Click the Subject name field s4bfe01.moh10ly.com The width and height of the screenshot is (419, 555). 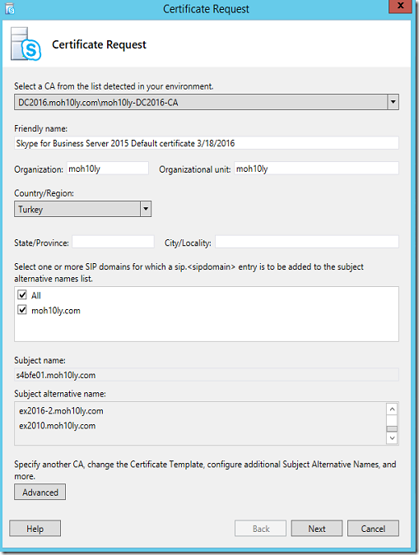207,375
